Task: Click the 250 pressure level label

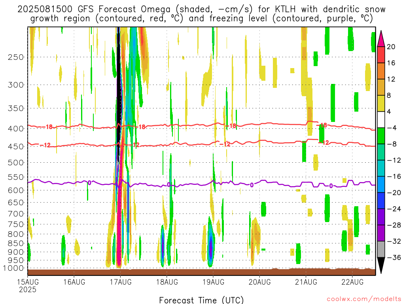Action: coord(16,57)
